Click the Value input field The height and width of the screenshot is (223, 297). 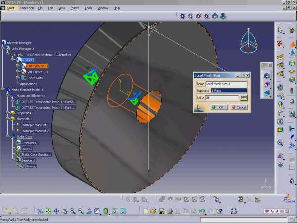222,98
